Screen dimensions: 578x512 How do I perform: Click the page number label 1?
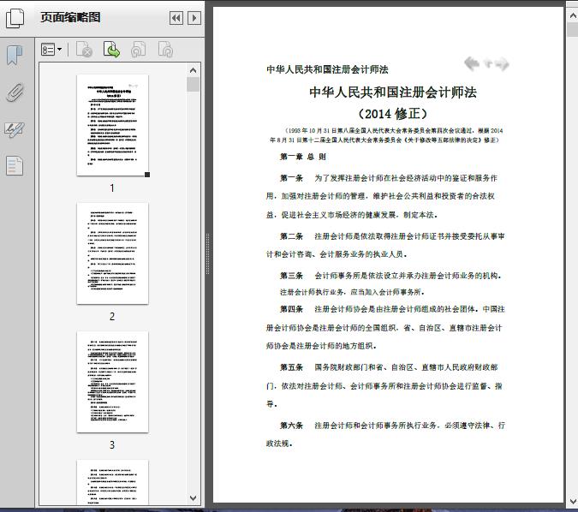point(112,188)
